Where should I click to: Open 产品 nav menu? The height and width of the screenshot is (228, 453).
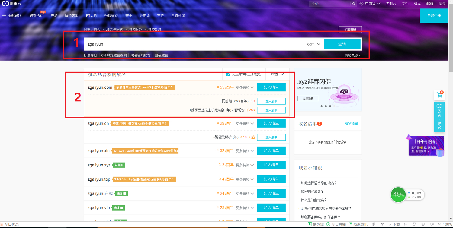(54, 16)
